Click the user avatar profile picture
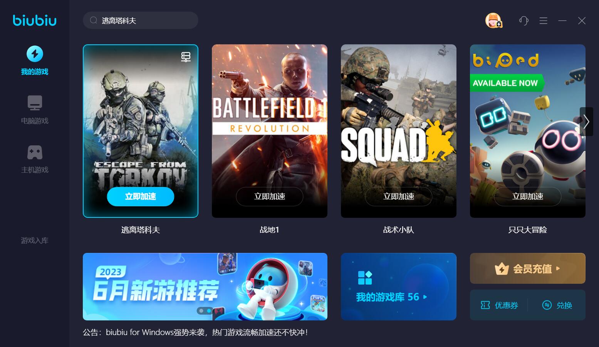 [493, 20]
